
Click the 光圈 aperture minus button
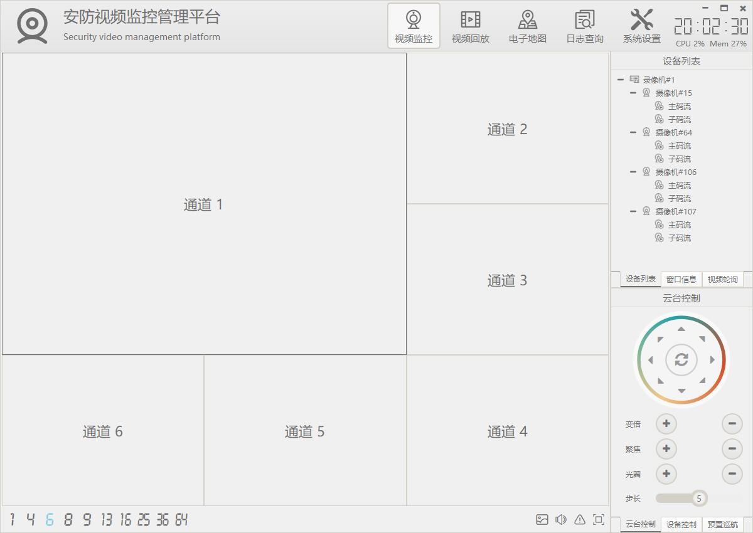click(732, 474)
